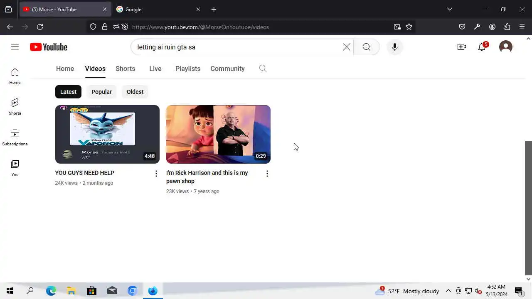
Task: Close the Morse - YouTube tab
Action: pyautogui.click(x=105, y=9)
